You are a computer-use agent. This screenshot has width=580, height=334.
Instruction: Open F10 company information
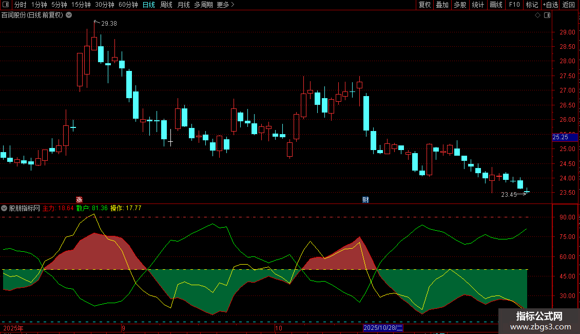point(514,5)
